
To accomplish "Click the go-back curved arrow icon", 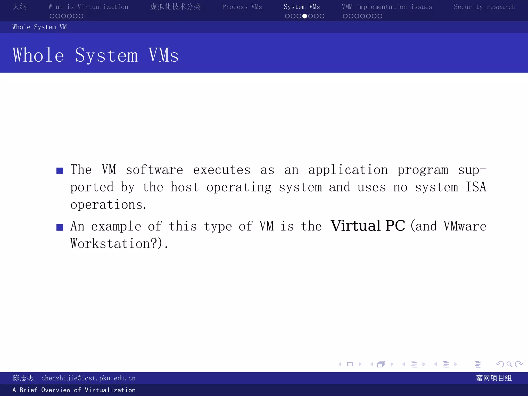I will tap(500, 364).
